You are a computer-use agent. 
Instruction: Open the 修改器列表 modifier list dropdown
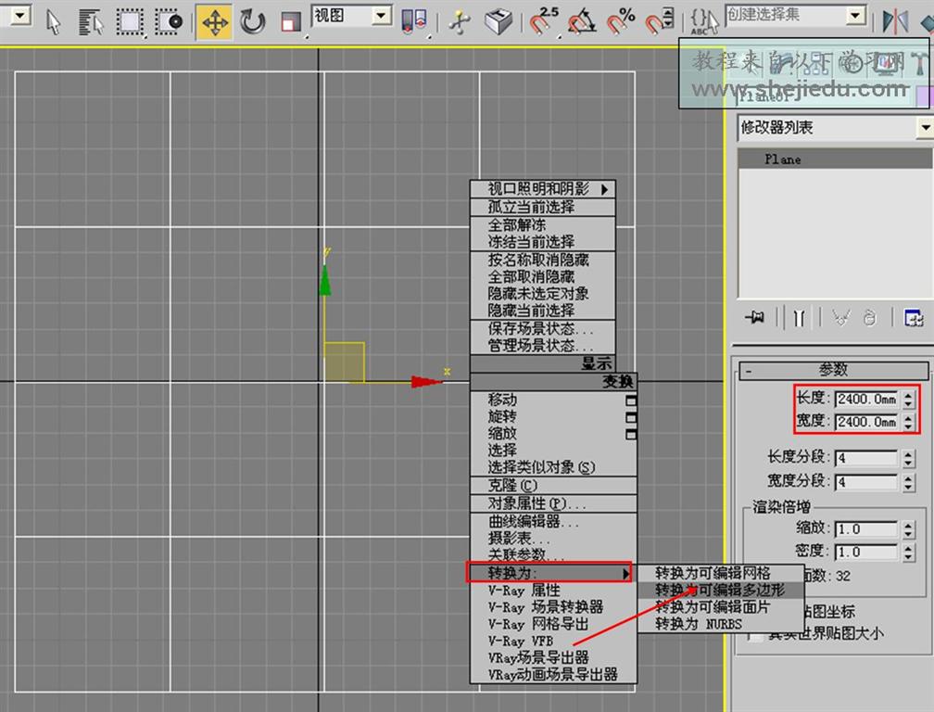tap(923, 127)
